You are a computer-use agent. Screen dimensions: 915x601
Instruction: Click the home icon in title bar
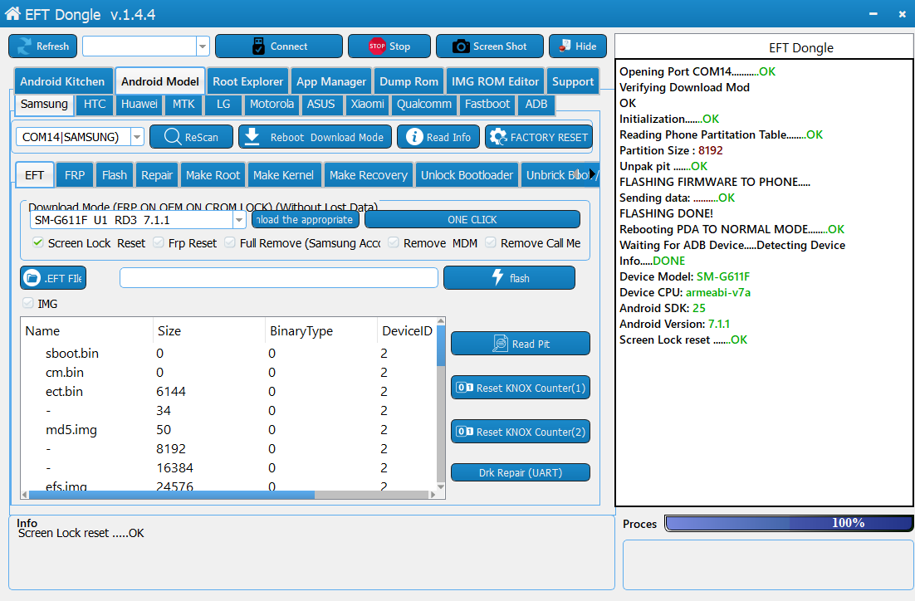12,12
